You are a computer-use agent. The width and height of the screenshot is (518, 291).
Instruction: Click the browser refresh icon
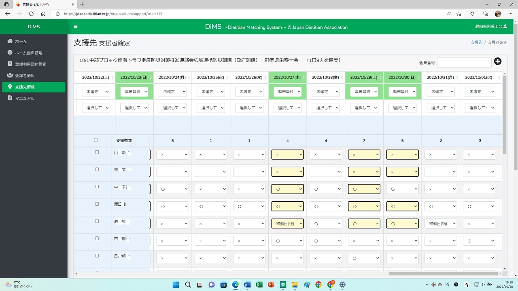click(x=31, y=13)
